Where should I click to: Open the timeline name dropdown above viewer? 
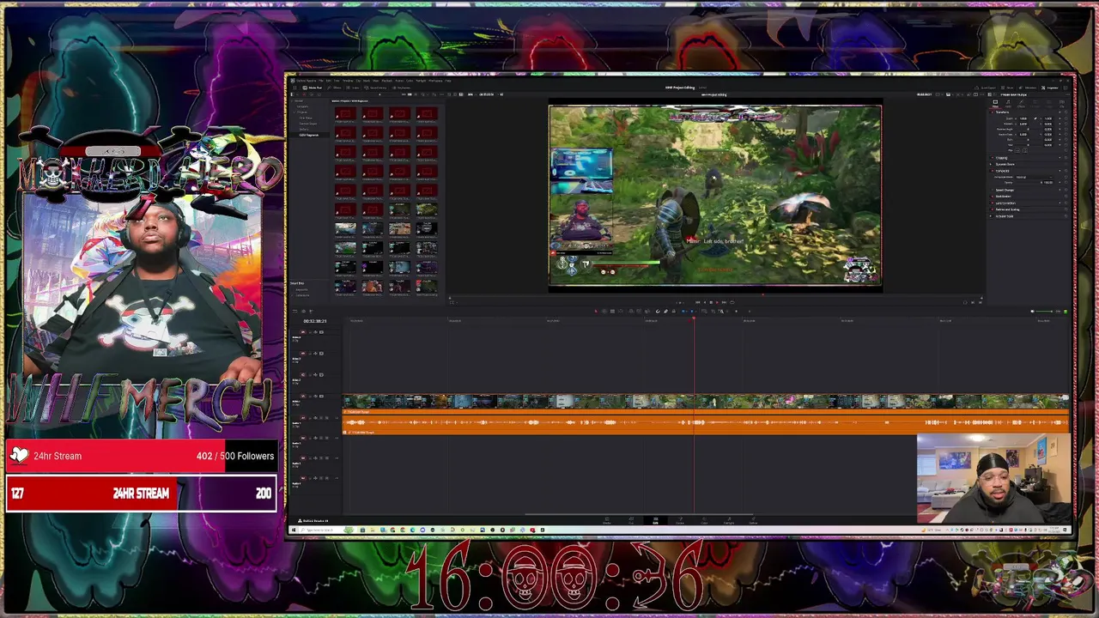pyautogui.click(x=714, y=94)
